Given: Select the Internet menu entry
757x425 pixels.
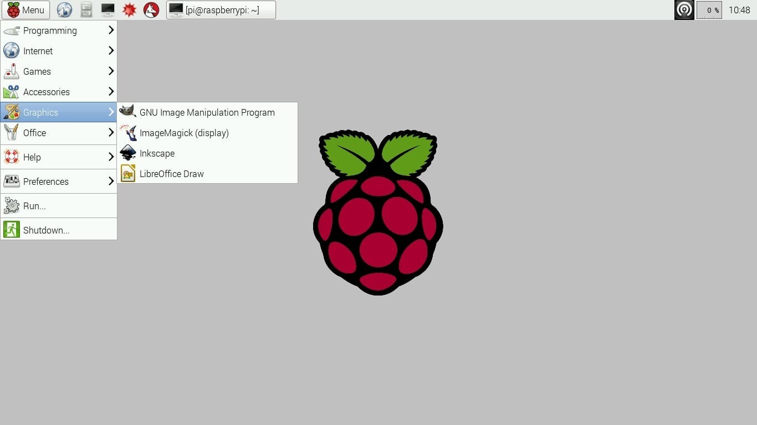Looking at the screenshot, I should pos(38,51).
